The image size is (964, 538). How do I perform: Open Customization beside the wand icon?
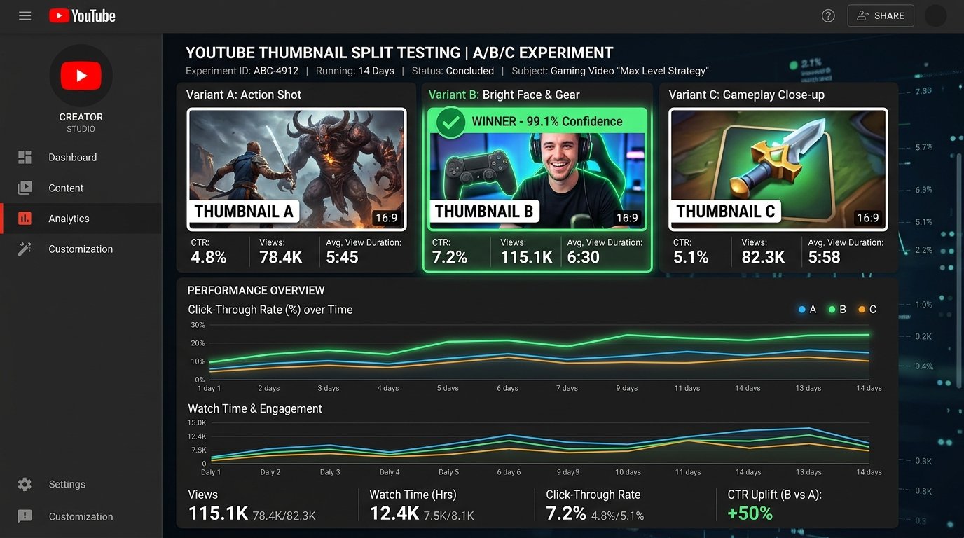click(x=81, y=249)
